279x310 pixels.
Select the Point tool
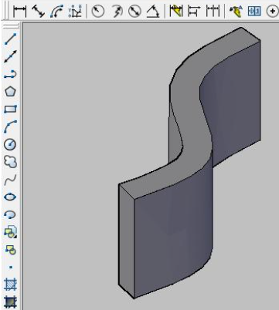coord(10,268)
